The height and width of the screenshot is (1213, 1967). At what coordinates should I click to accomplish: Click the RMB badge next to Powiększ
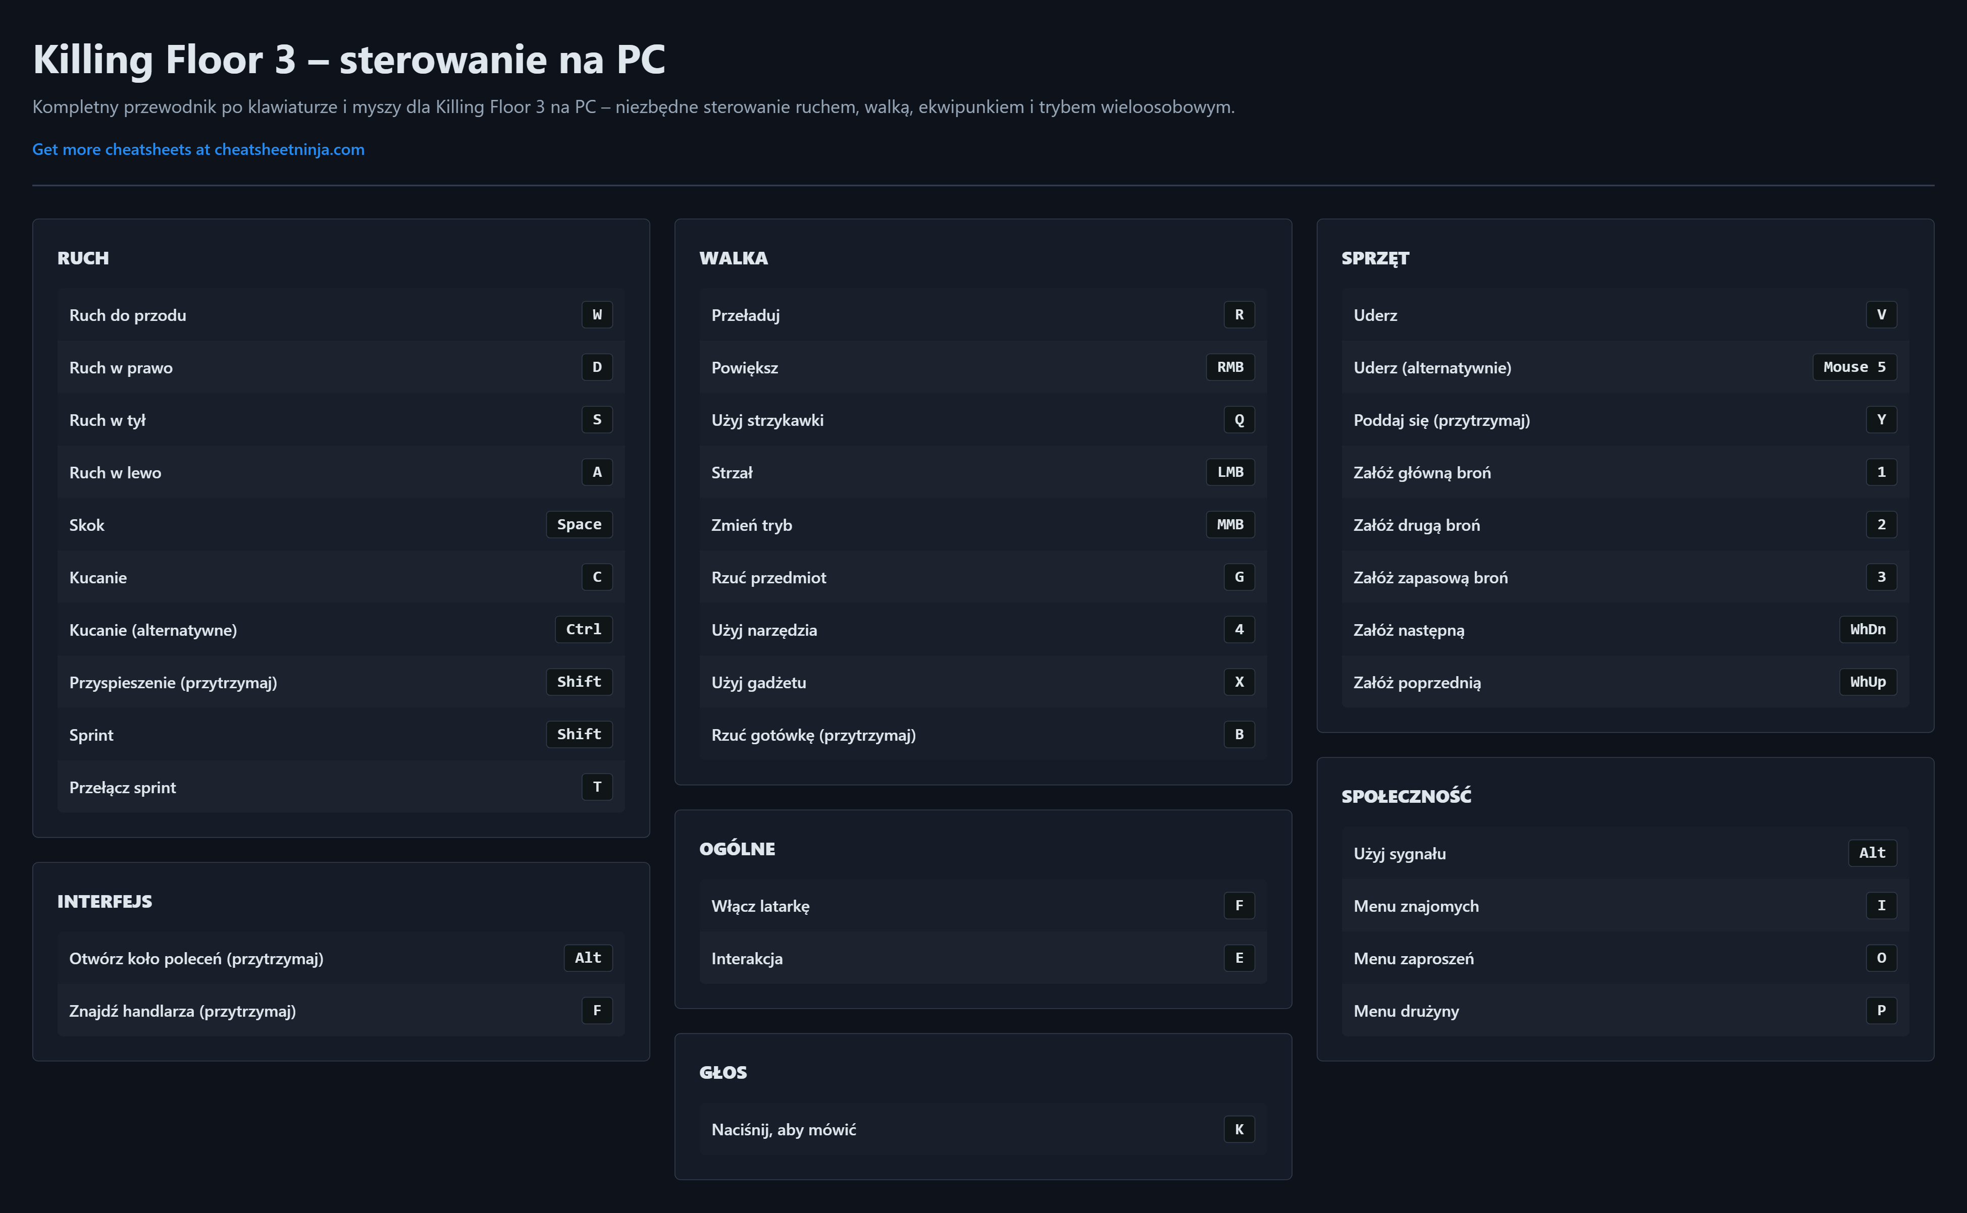pos(1229,367)
